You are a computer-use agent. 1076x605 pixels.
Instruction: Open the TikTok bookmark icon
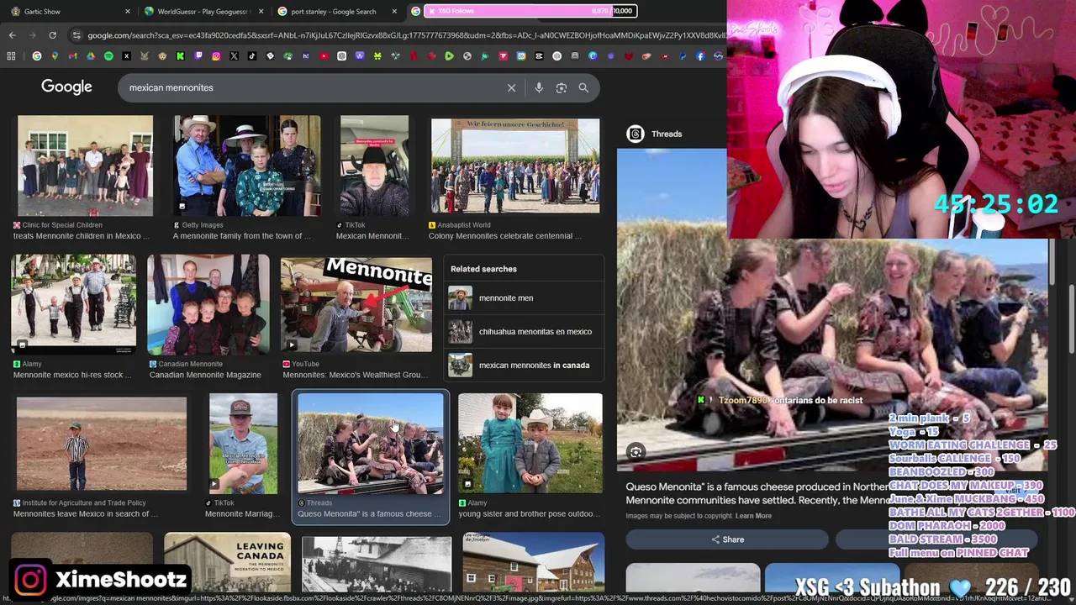[x=252, y=56]
